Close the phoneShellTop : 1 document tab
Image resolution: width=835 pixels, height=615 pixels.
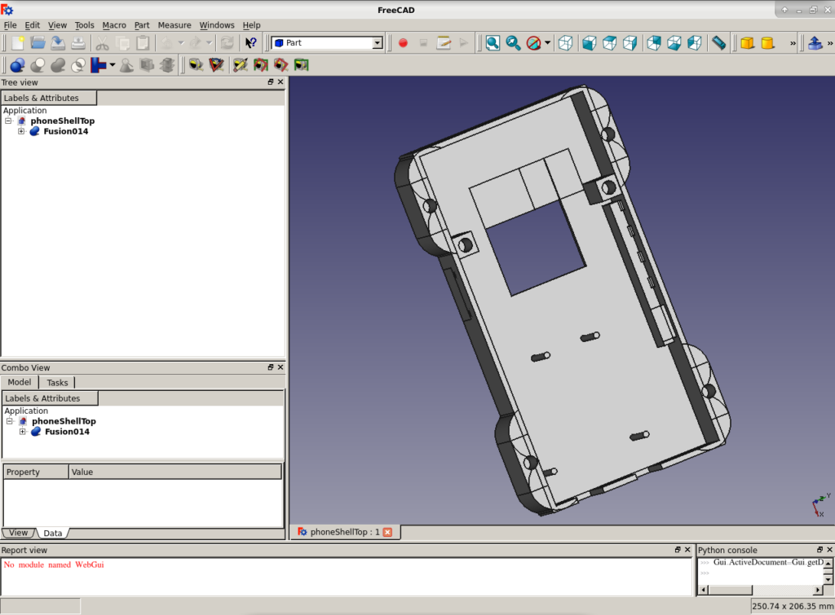pos(387,532)
